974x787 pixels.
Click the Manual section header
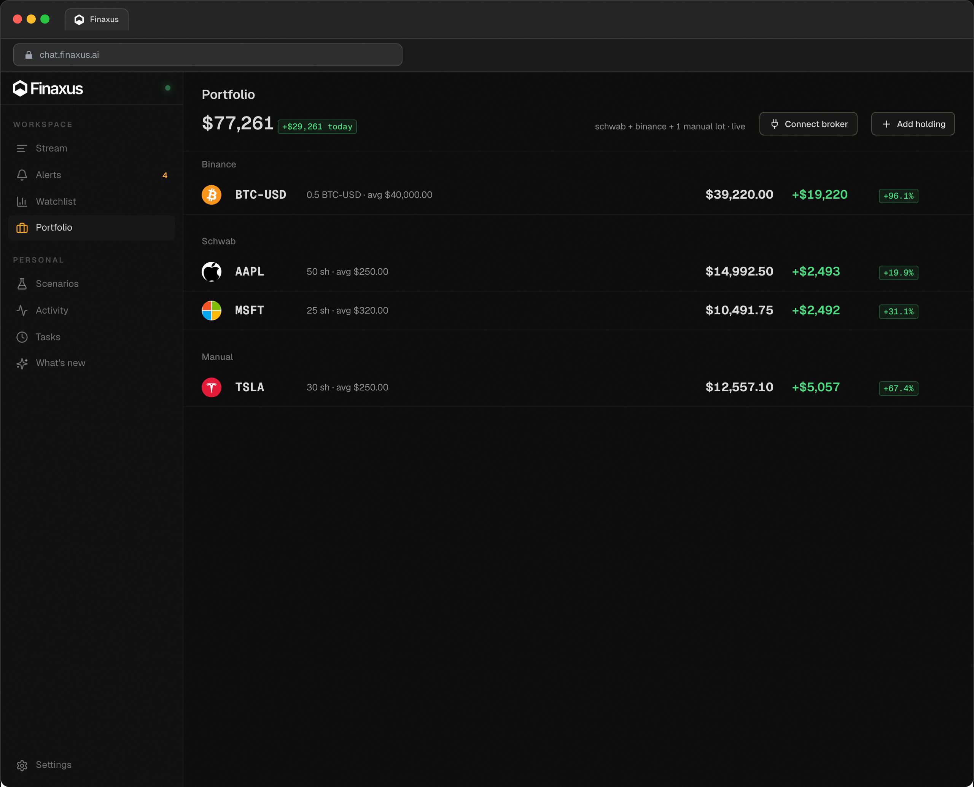(x=217, y=357)
